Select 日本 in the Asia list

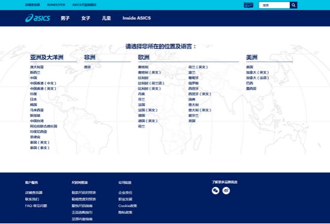tap(34, 99)
